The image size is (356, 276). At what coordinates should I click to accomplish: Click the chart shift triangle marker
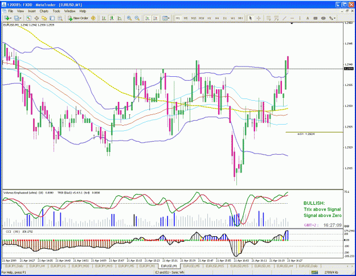[x=292, y=23]
